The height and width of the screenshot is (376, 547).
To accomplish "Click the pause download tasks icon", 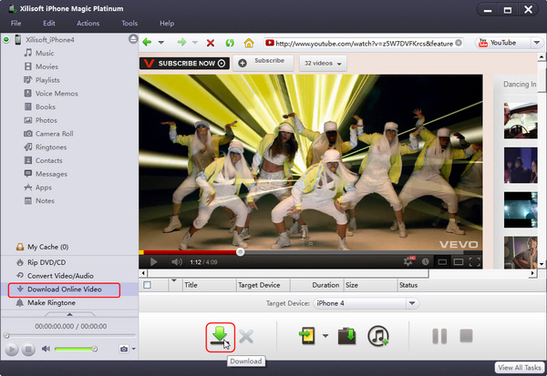I will 439,336.
